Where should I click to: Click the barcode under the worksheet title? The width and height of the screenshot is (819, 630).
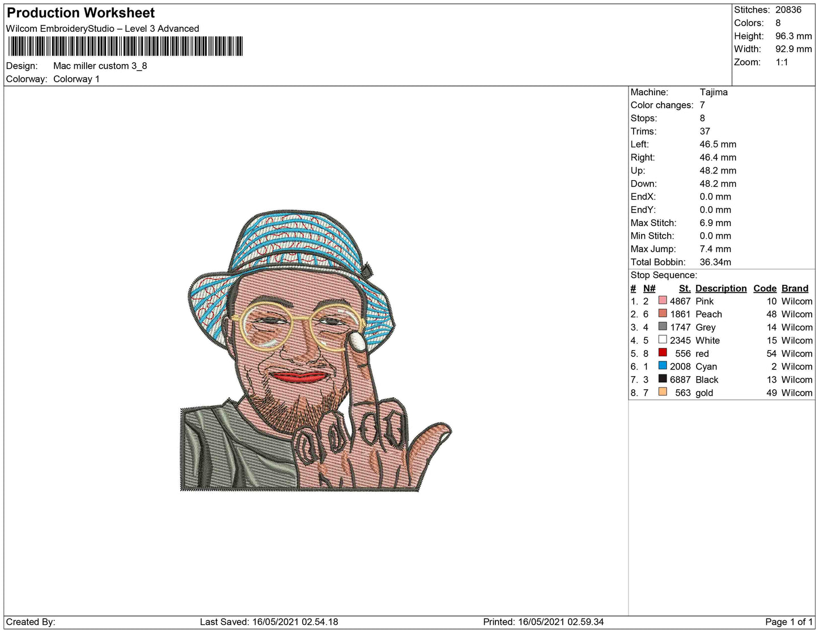pos(126,46)
